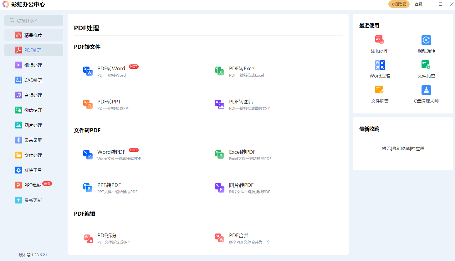Minimize the 彩虹办公中心 window
The image size is (455, 261).
(430, 4)
